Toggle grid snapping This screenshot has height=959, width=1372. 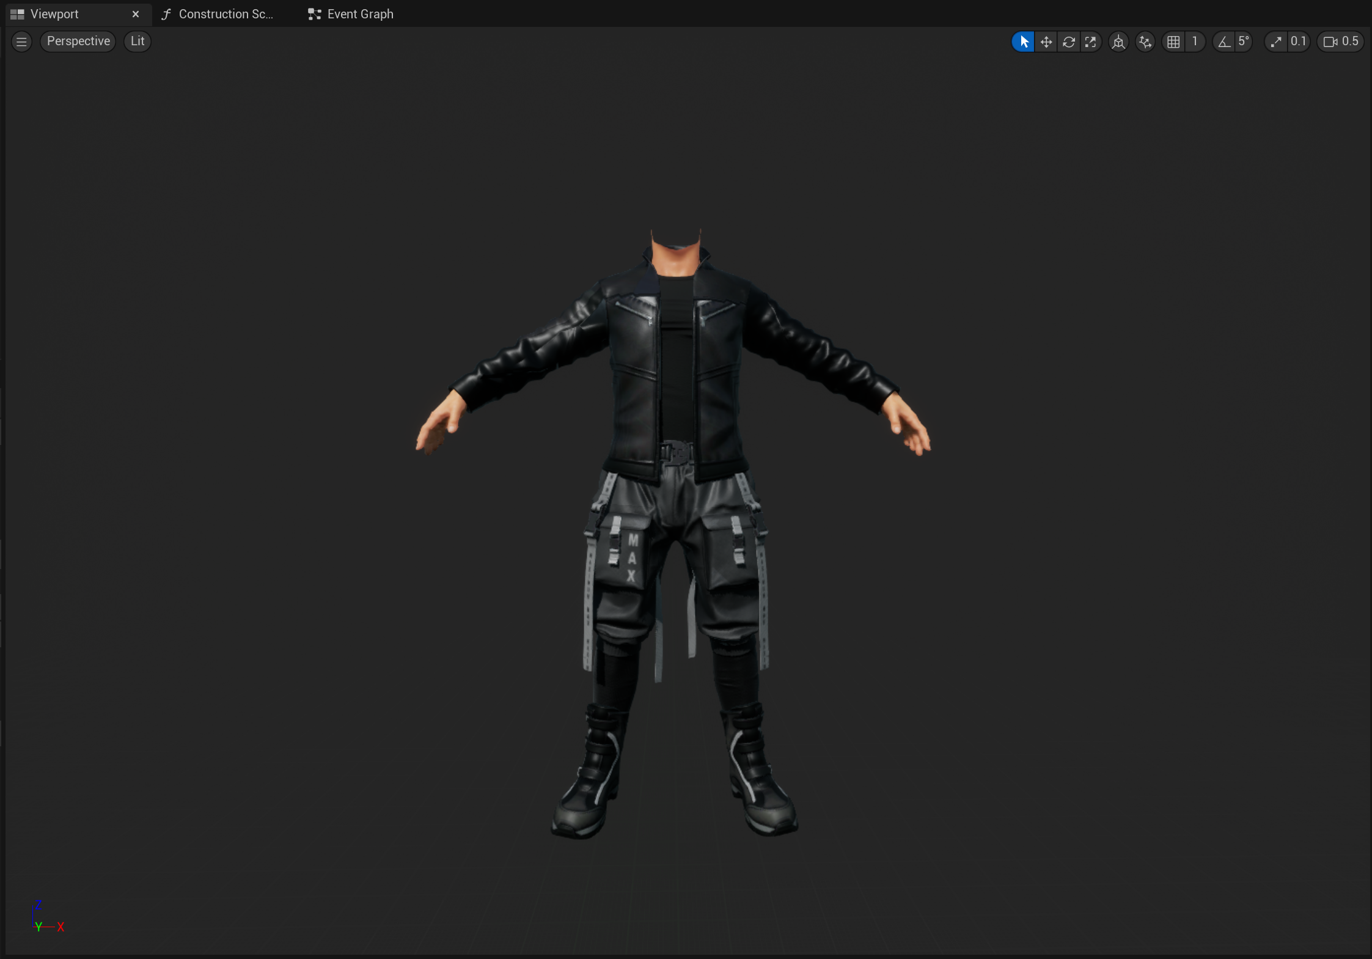tap(1173, 42)
